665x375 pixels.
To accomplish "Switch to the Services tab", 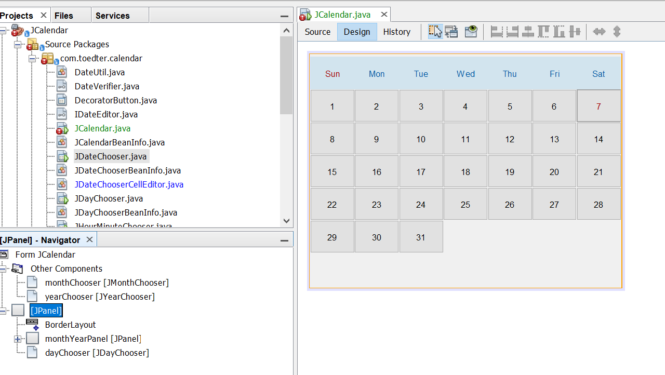I will 113,16.
